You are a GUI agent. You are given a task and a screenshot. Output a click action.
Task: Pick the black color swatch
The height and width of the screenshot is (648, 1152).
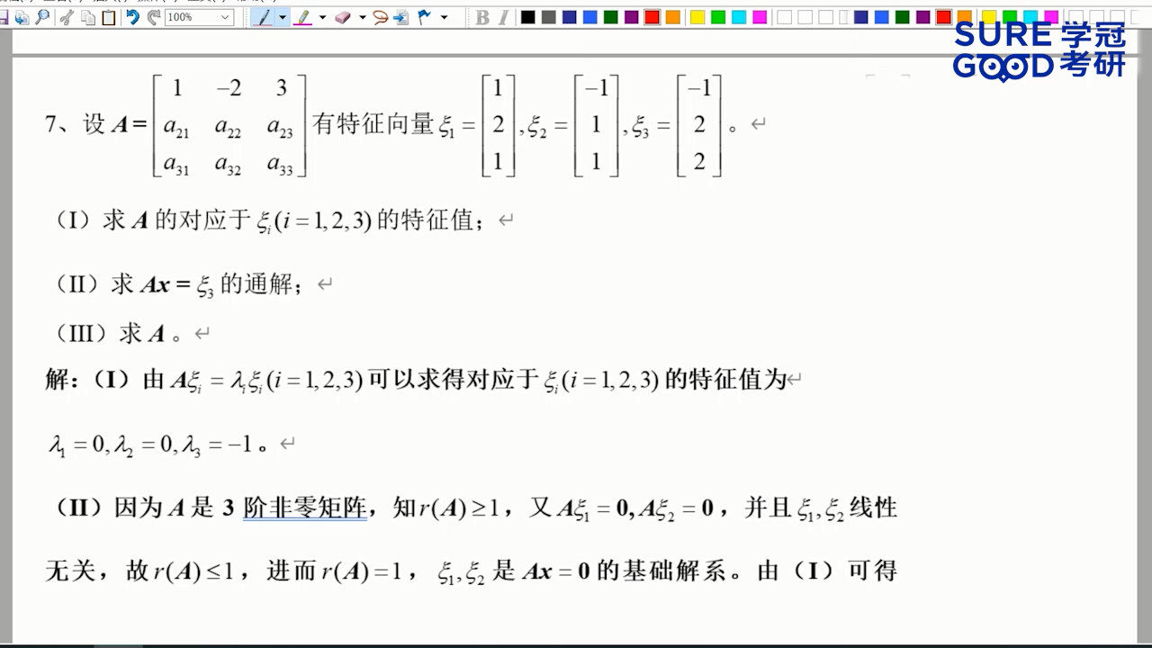click(527, 17)
